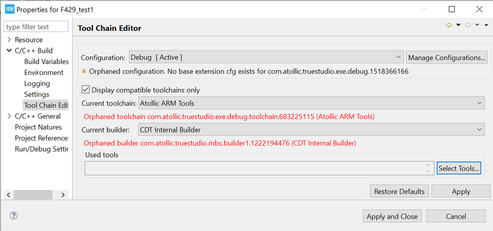Open the Configuration dropdown
493x231 pixels.
pos(266,58)
